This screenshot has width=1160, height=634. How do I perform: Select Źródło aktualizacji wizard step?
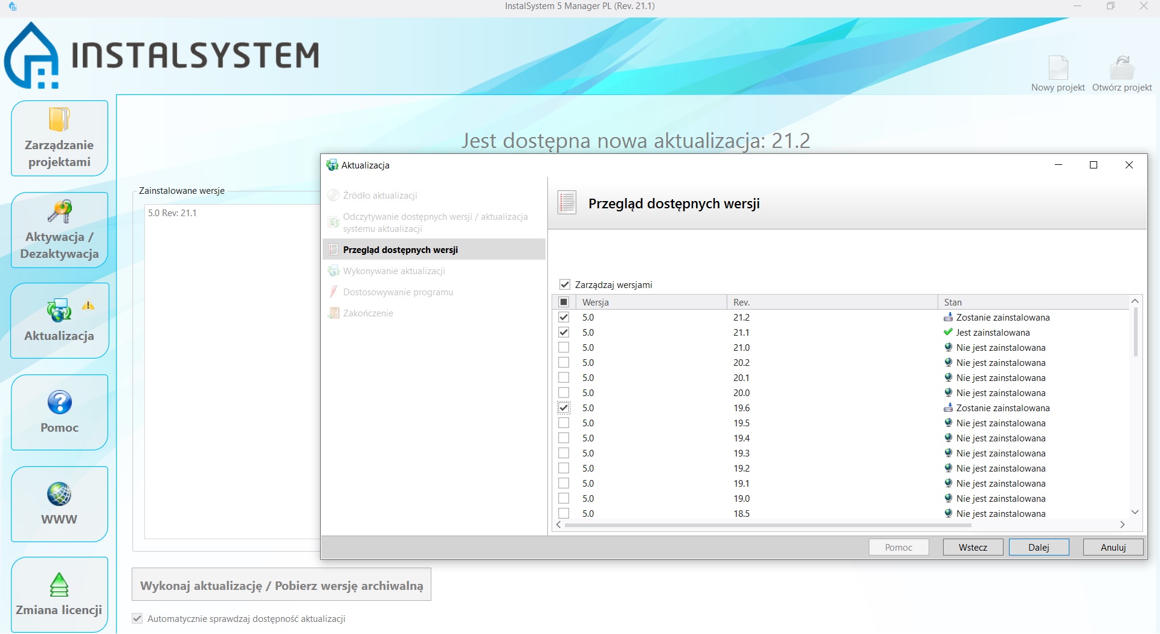(434, 196)
